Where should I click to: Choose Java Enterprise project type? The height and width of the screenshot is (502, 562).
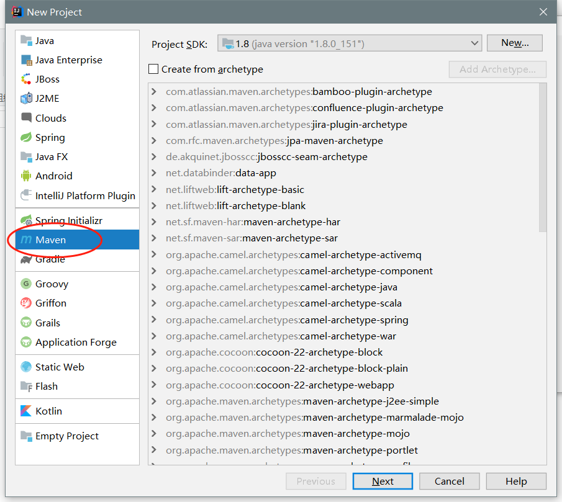point(68,60)
